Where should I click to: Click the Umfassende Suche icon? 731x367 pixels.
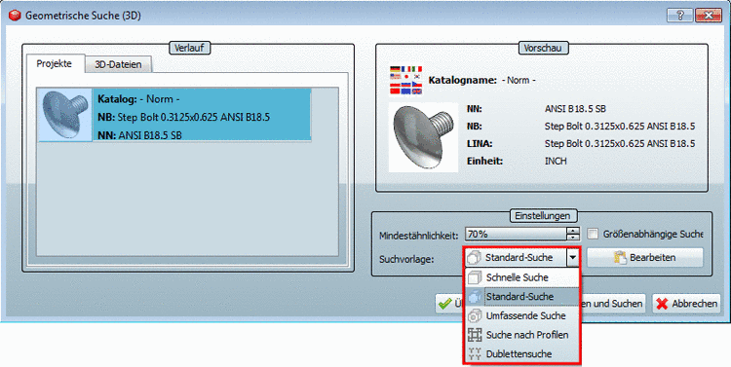(x=475, y=315)
